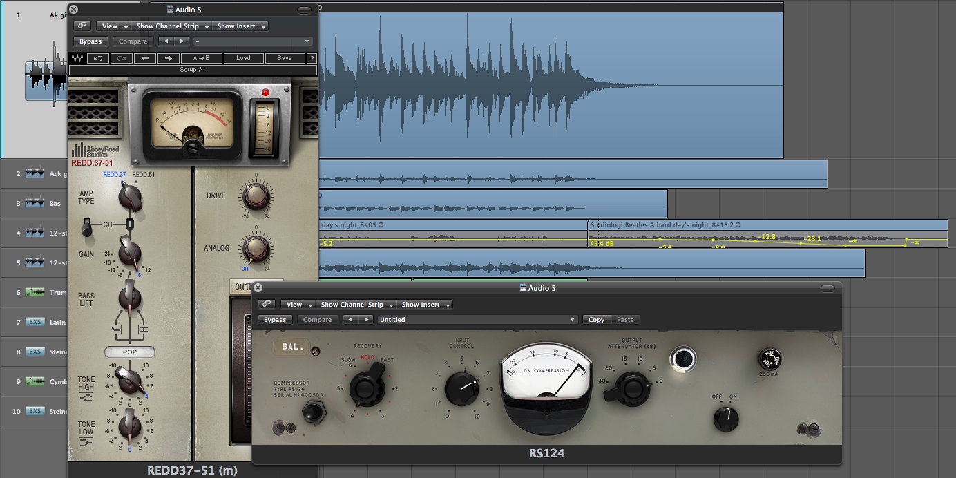The height and width of the screenshot is (478, 956).
Task: Open the Untitled preset dropdown in RS124
Action: 477,320
